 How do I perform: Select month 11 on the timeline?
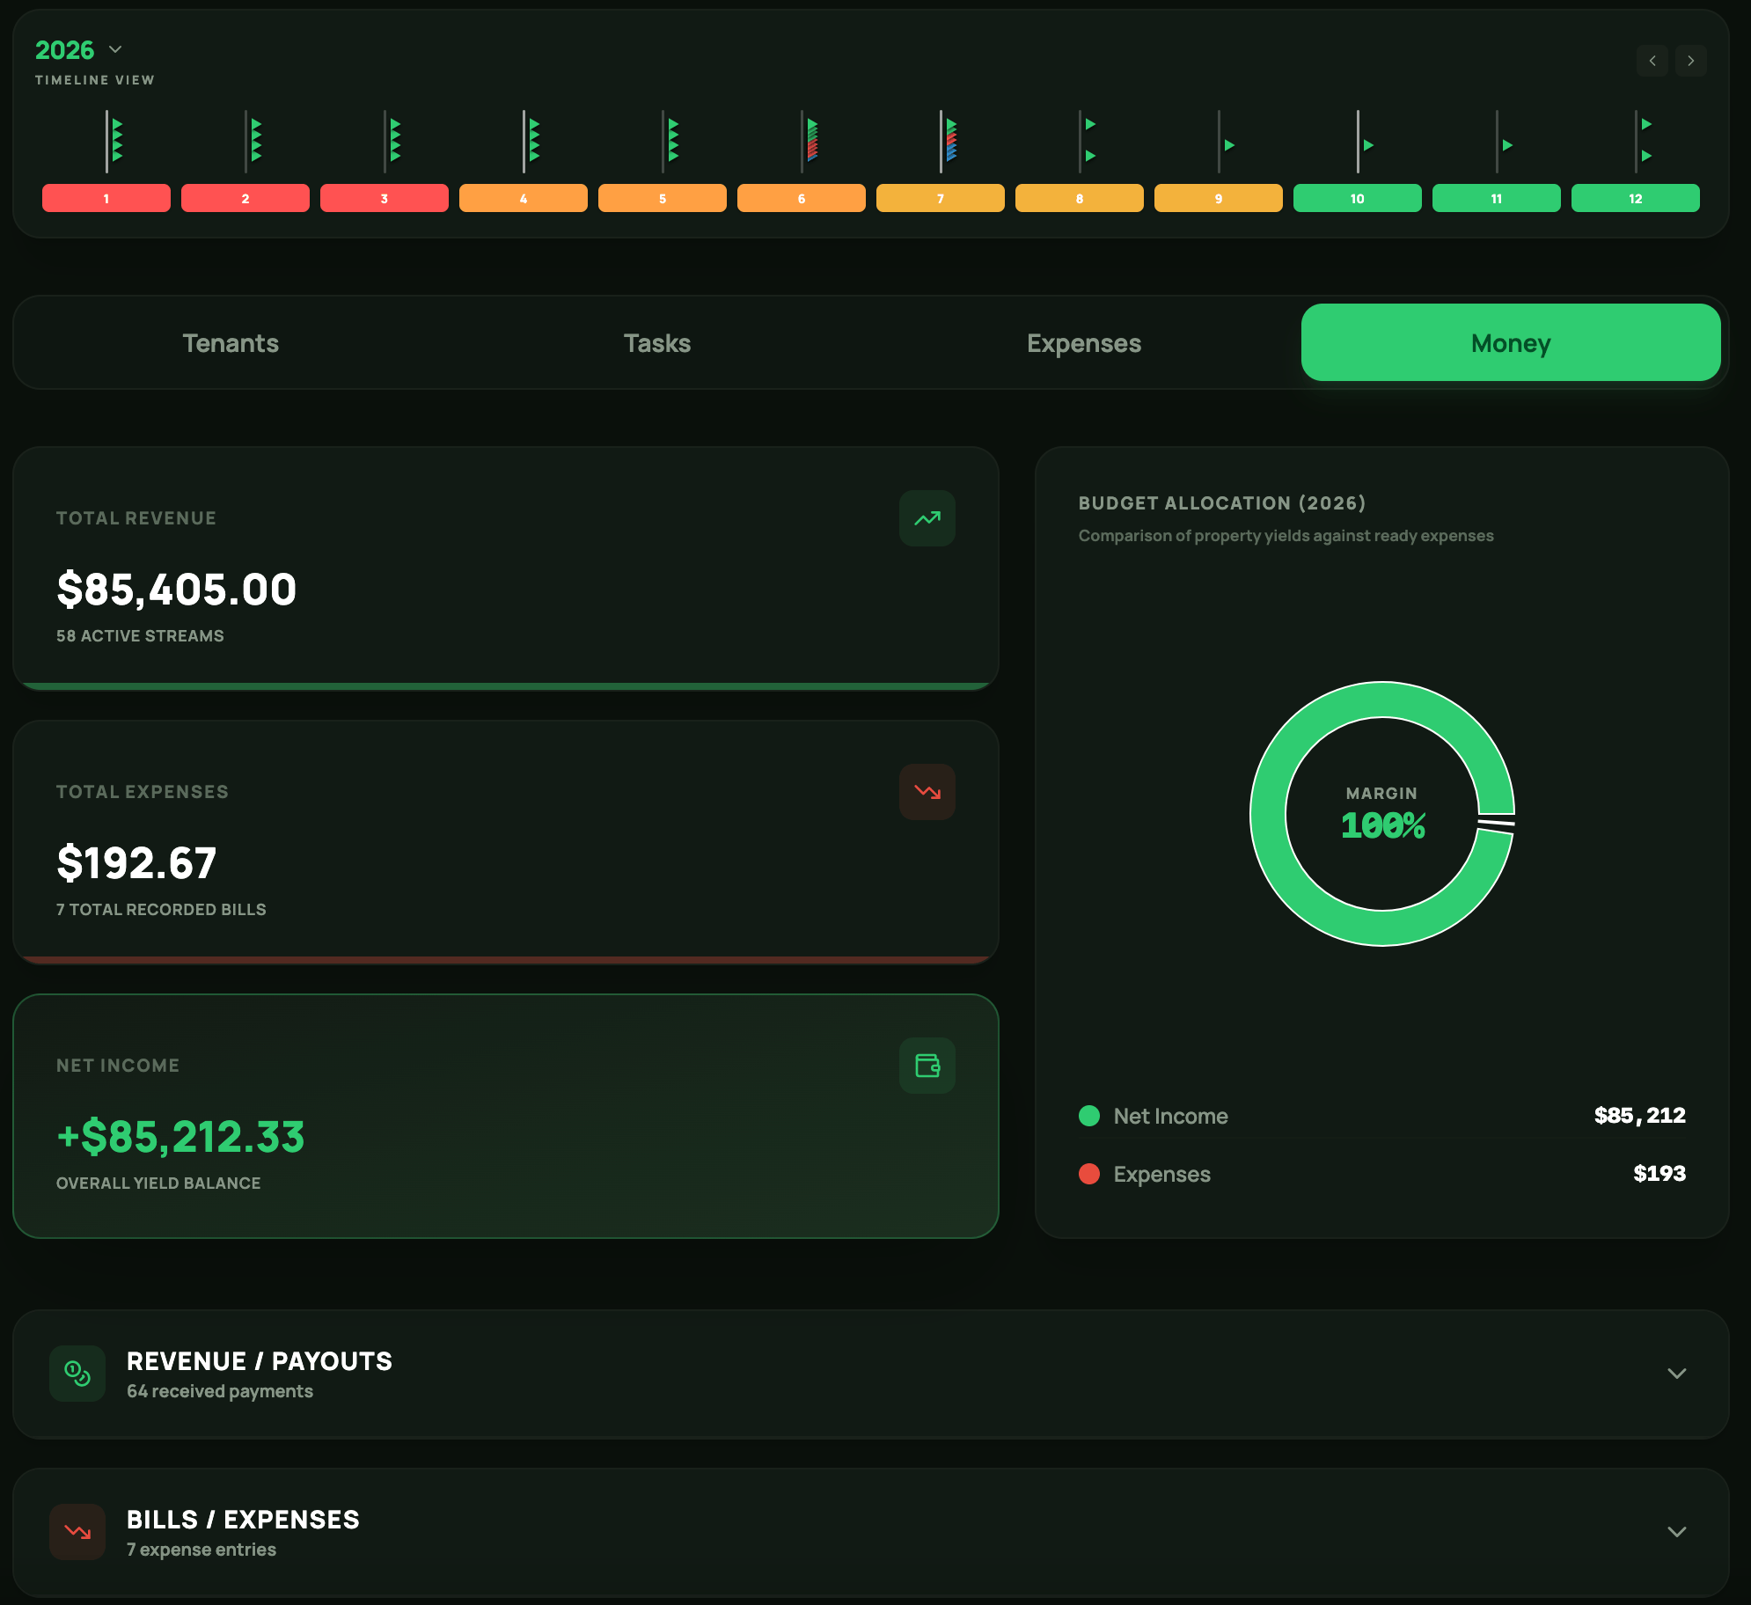tap(1497, 198)
